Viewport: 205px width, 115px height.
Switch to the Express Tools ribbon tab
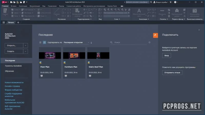point(112,6)
